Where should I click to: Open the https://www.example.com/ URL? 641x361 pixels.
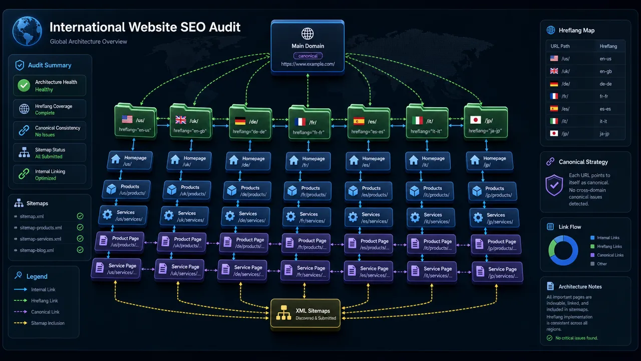coord(307,64)
